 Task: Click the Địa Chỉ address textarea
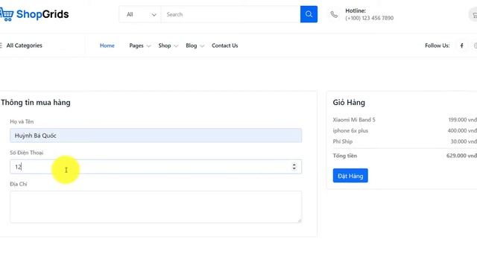156,207
